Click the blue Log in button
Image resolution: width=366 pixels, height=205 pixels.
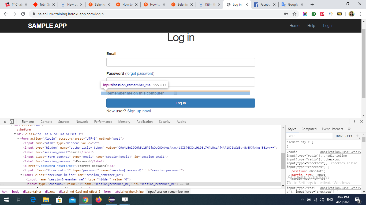pyautogui.click(x=181, y=103)
